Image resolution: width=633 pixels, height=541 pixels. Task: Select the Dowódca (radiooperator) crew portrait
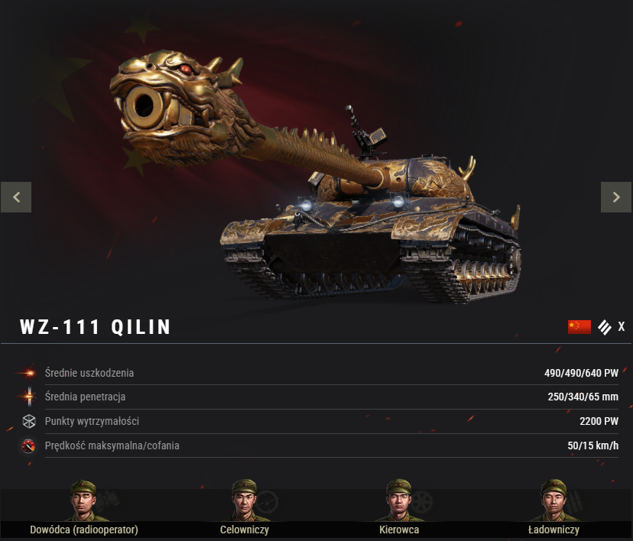point(83,501)
